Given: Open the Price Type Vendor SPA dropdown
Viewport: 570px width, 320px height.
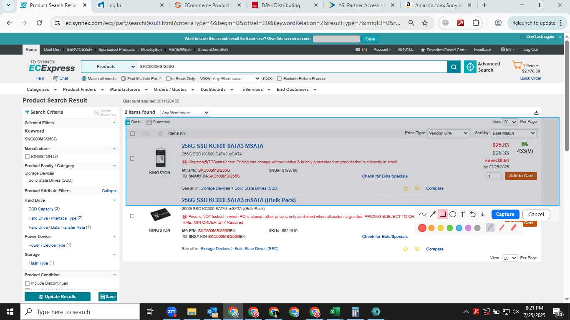Looking at the screenshot, I should point(448,133).
